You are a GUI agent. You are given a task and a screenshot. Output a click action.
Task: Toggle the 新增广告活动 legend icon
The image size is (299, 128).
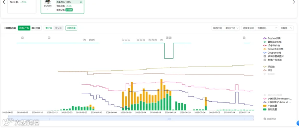264,60
